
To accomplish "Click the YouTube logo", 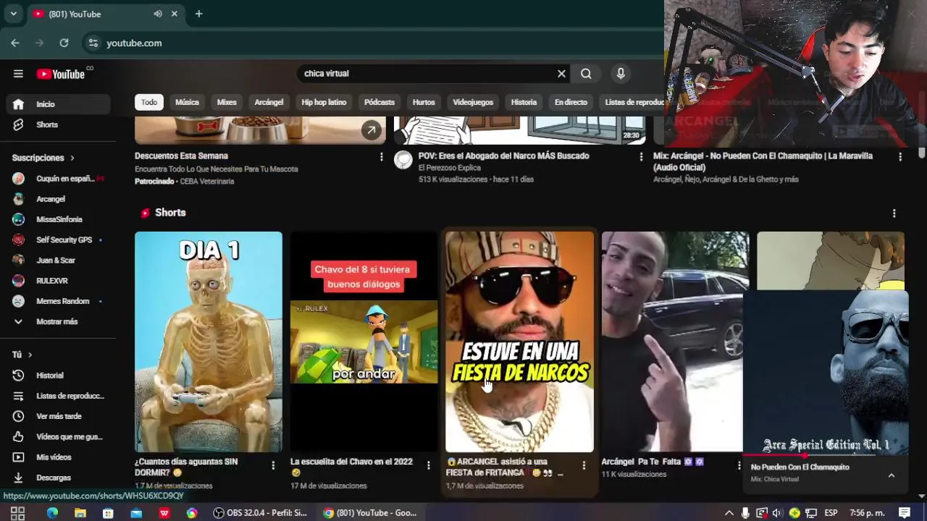I will (x=61, y=74).
